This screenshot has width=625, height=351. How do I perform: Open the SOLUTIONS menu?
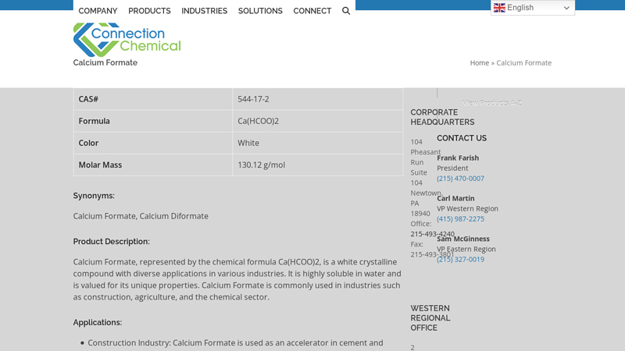260,11
